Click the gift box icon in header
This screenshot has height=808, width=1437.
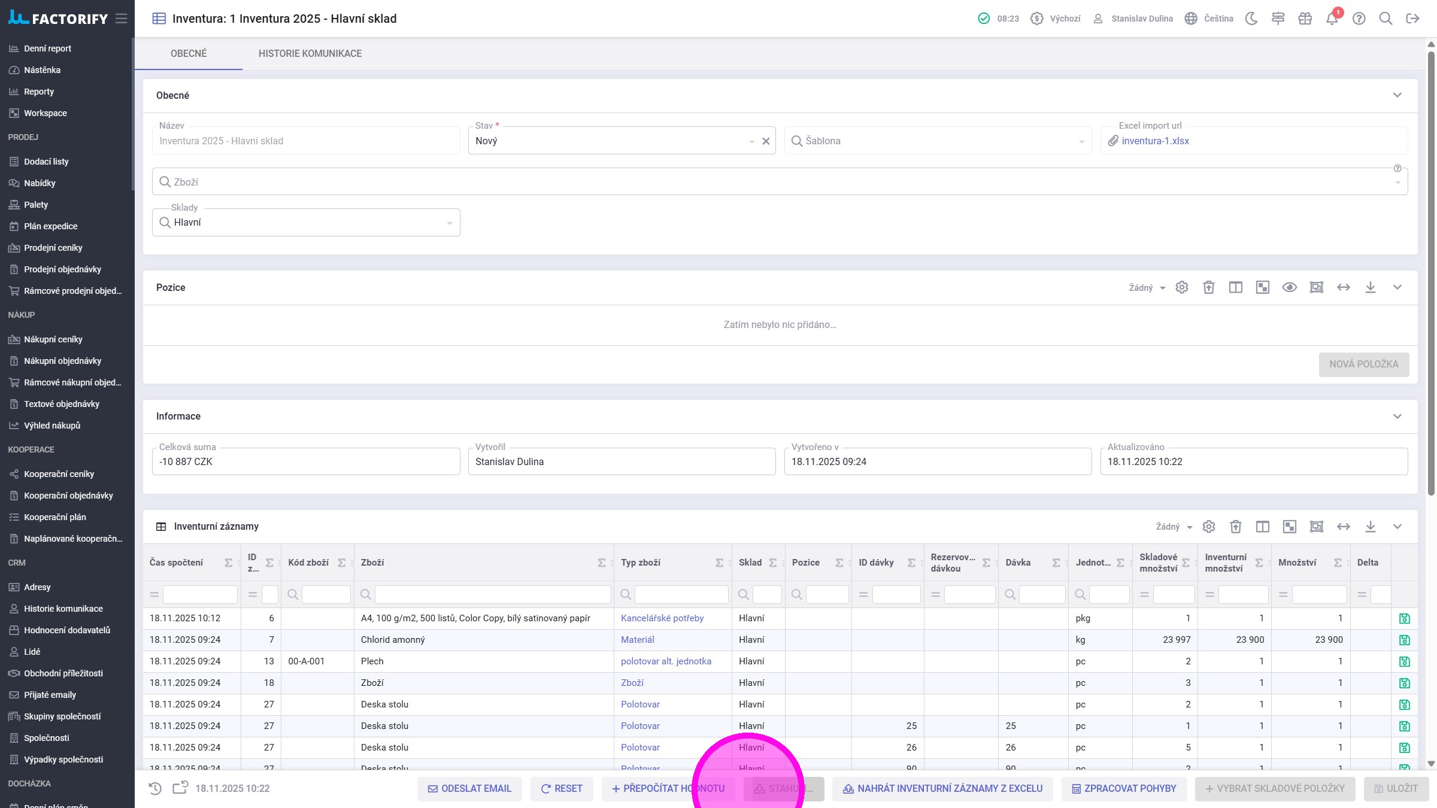(x=1305, y=19)
